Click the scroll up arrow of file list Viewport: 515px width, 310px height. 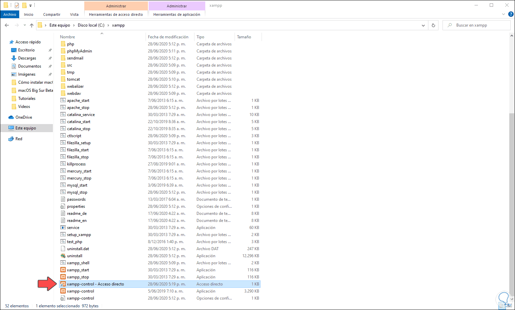coord(512,35)
